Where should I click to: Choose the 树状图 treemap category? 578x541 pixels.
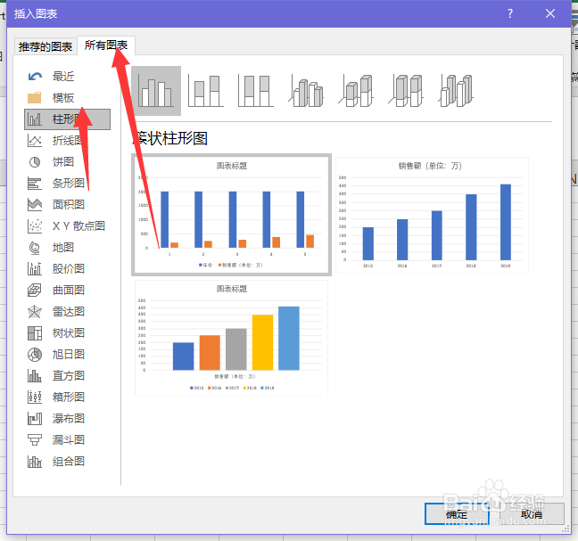[x=67, y=333]
